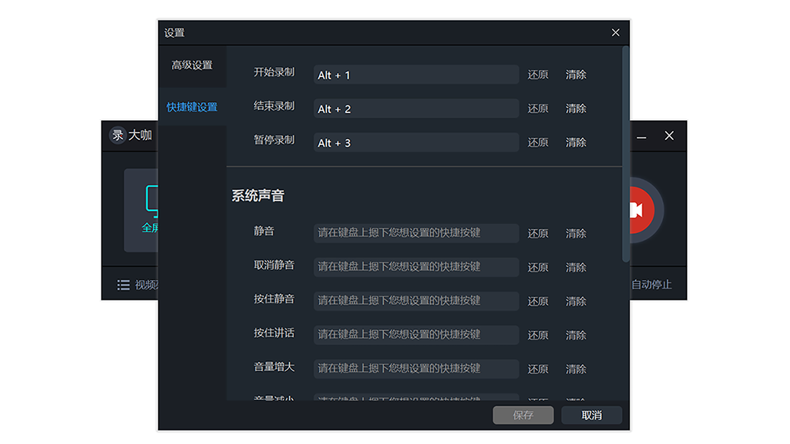Focus the 按住讲话 hotkey input field
This screenshot has width=790, height=444.
(x=416, y=335)
